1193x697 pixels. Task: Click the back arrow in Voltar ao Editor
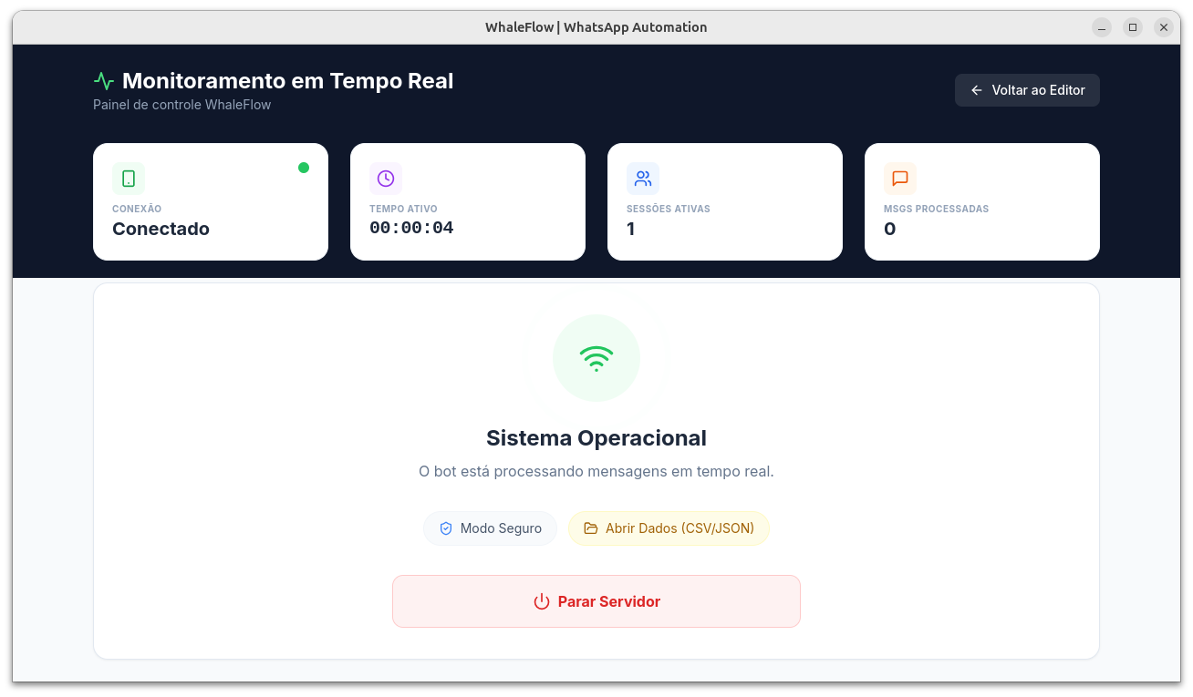coord(976,90)
